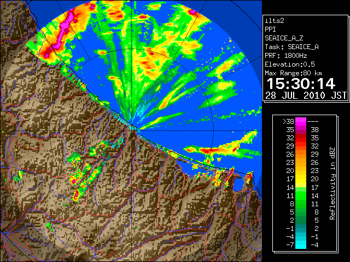
Task: Pick the dark red swatch at 32–35 dBZ
Action: click(x=301, y=138)
